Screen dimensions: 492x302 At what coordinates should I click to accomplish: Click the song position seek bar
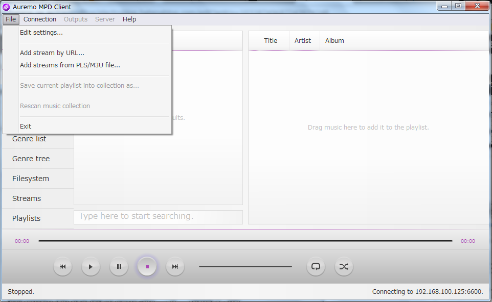click(245, 241)
